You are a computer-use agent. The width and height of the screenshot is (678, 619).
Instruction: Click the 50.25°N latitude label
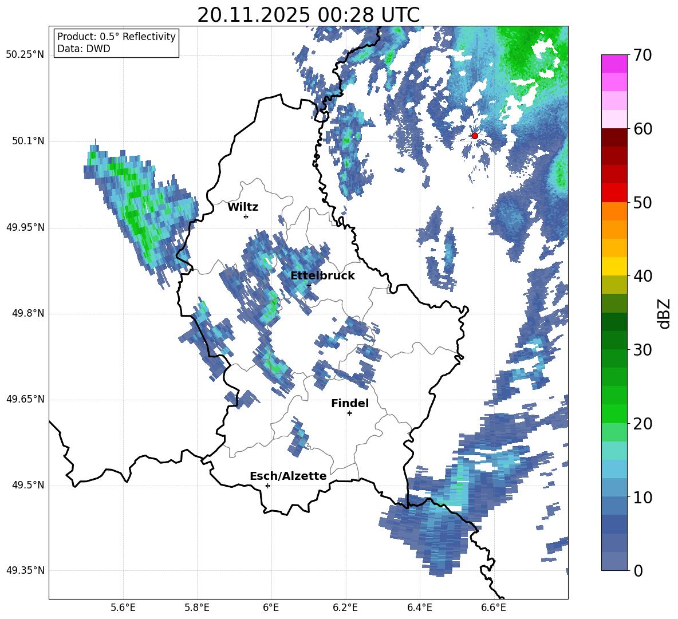25,55
